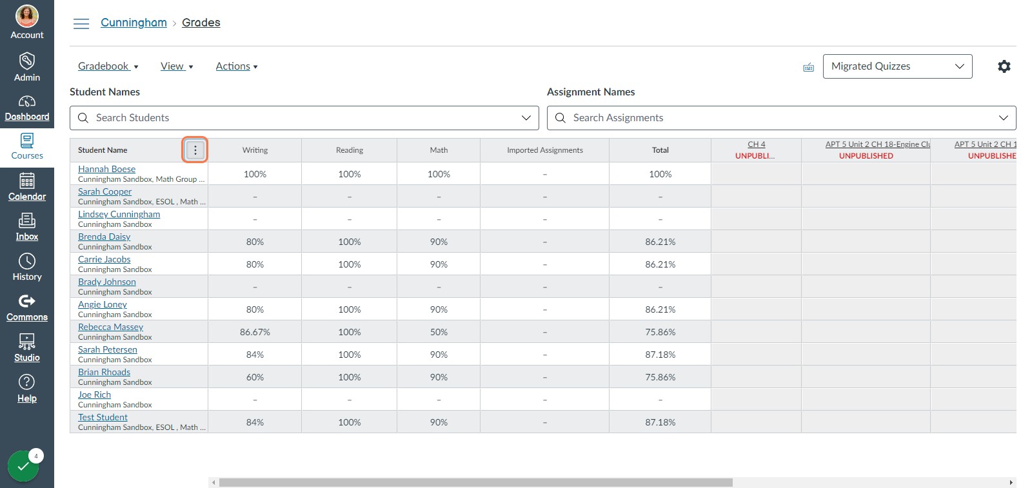The width and height of the screenshot is (1032, 488).
Task: Open Courses book icon
Action: point(27,141)
